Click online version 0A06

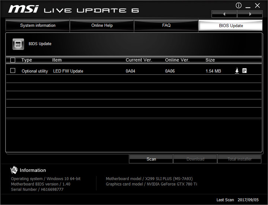(170, 71)
